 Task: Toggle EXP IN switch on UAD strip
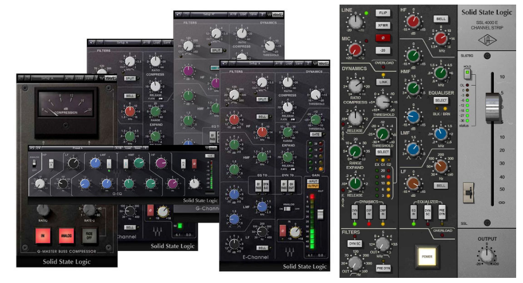(x=369, y=212)
